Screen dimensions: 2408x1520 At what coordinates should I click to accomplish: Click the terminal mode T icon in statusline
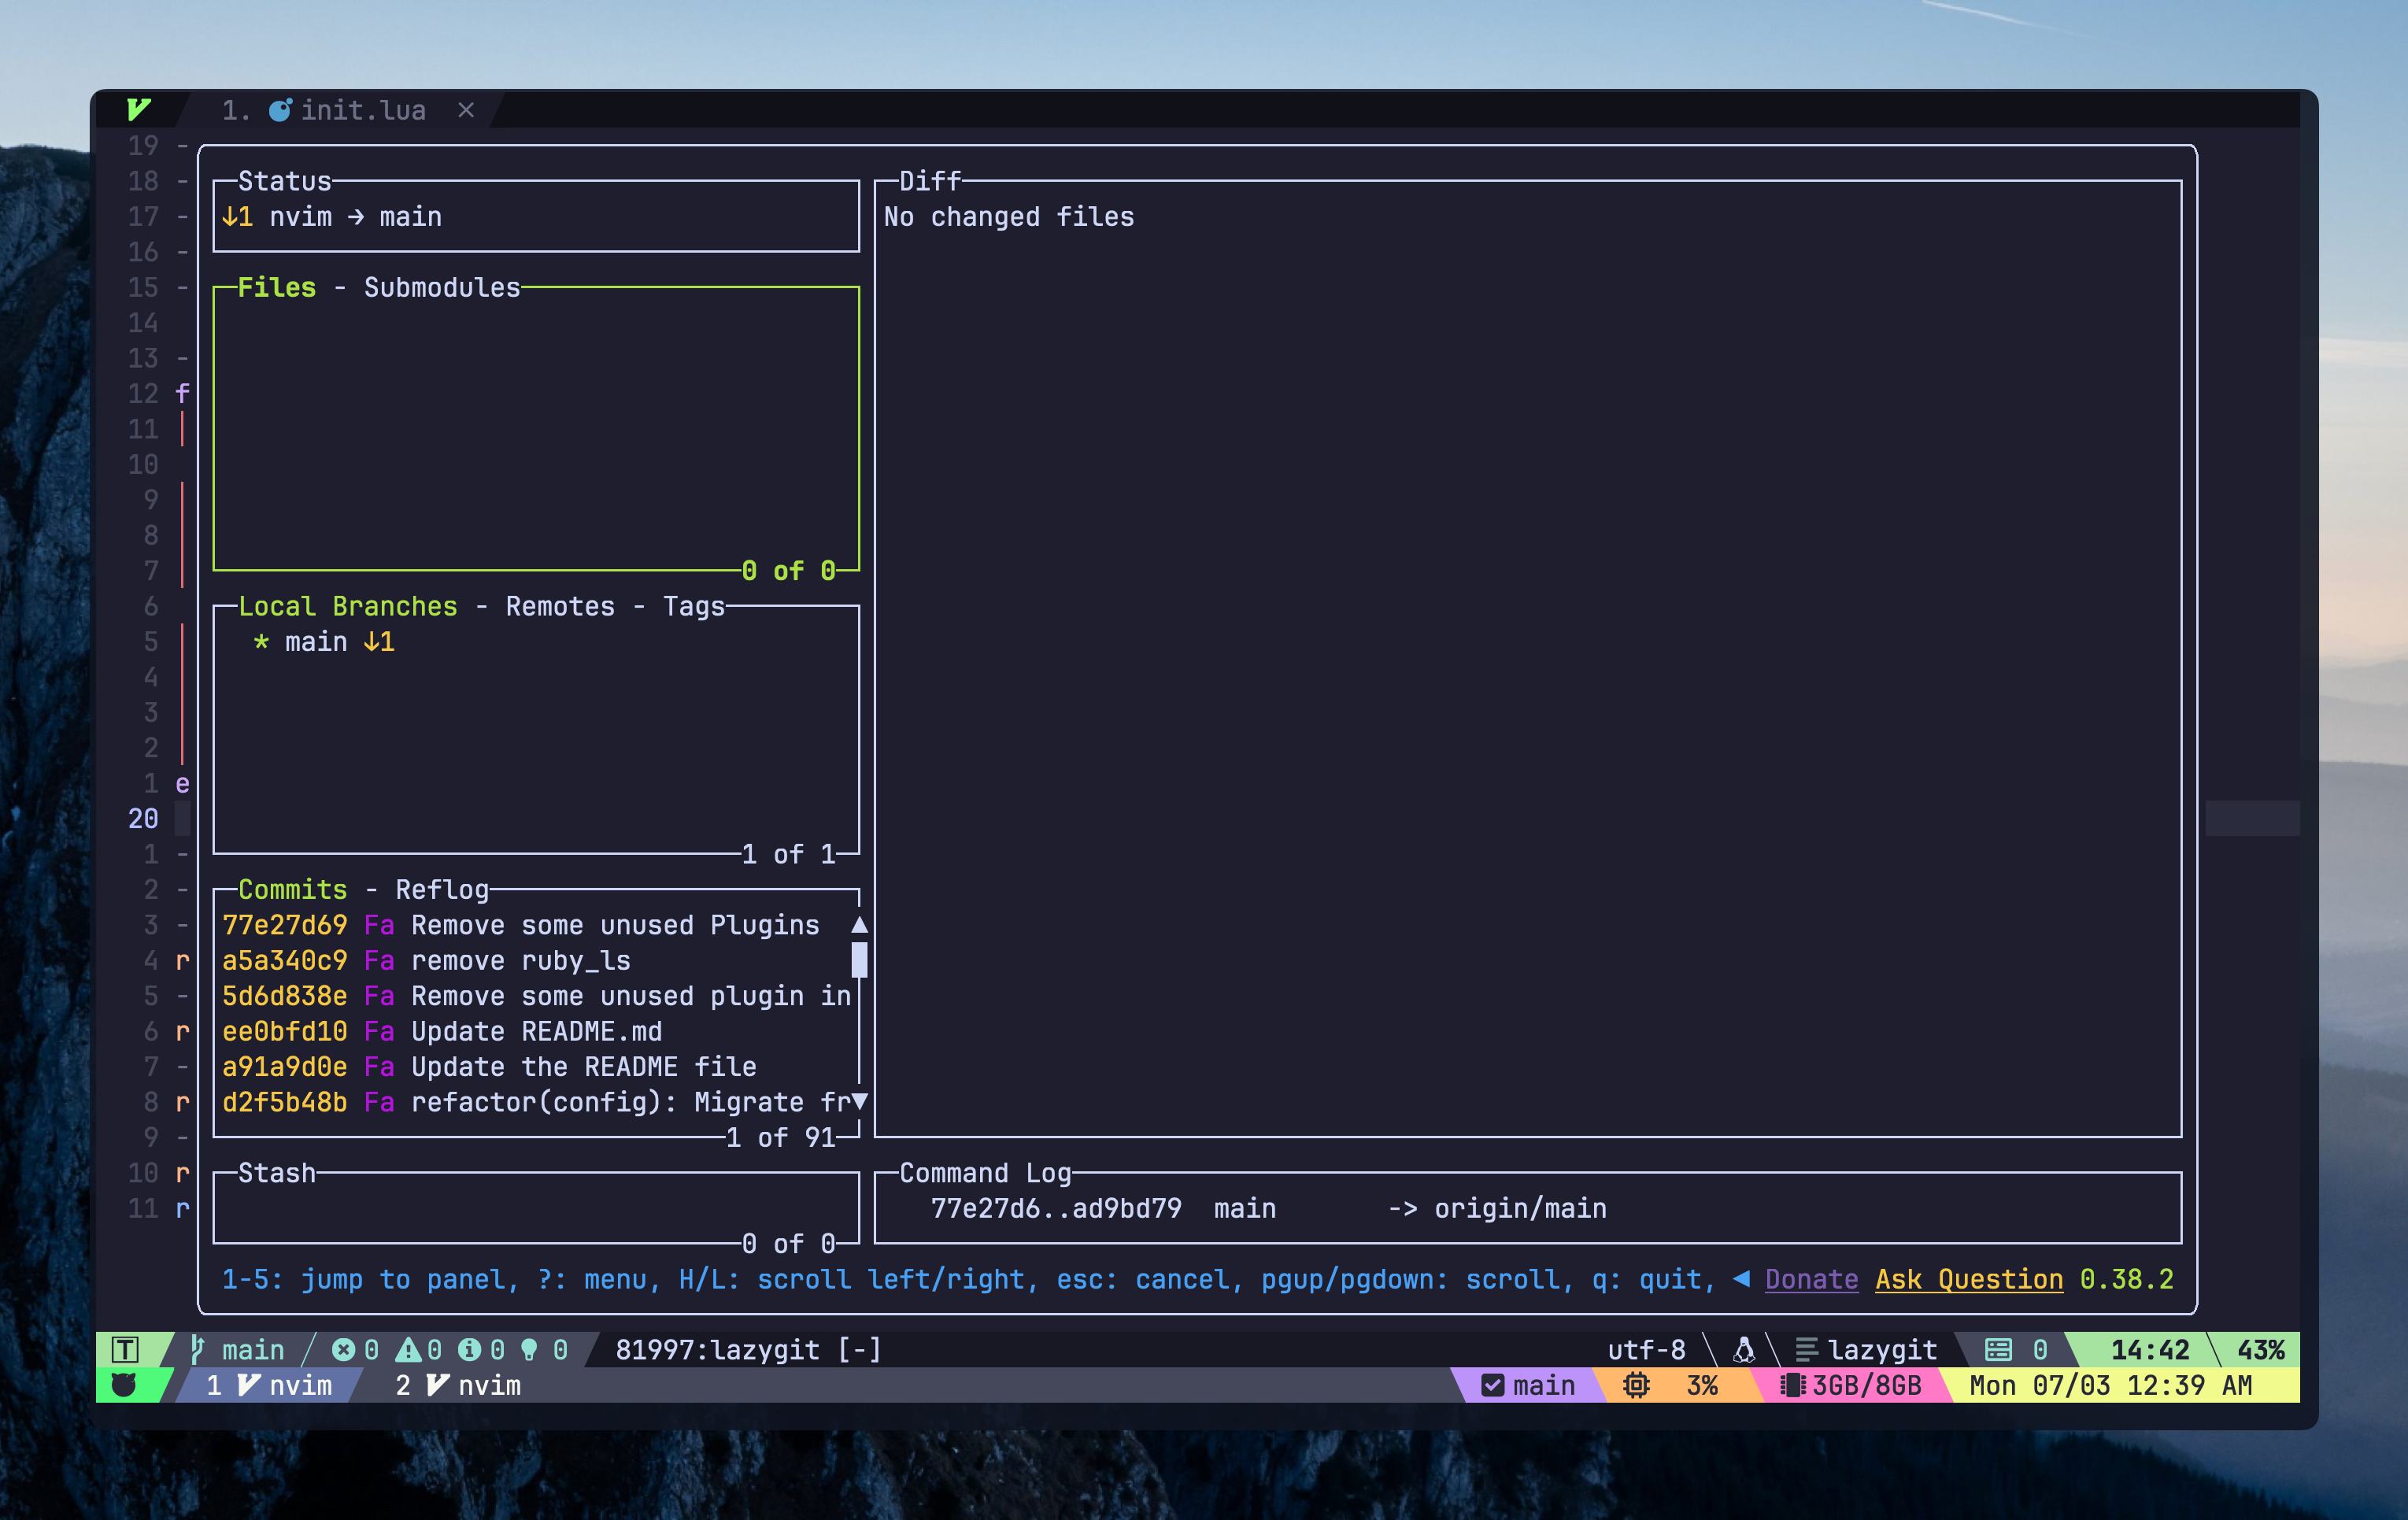pyautogui.click(x=125, y=1350)
